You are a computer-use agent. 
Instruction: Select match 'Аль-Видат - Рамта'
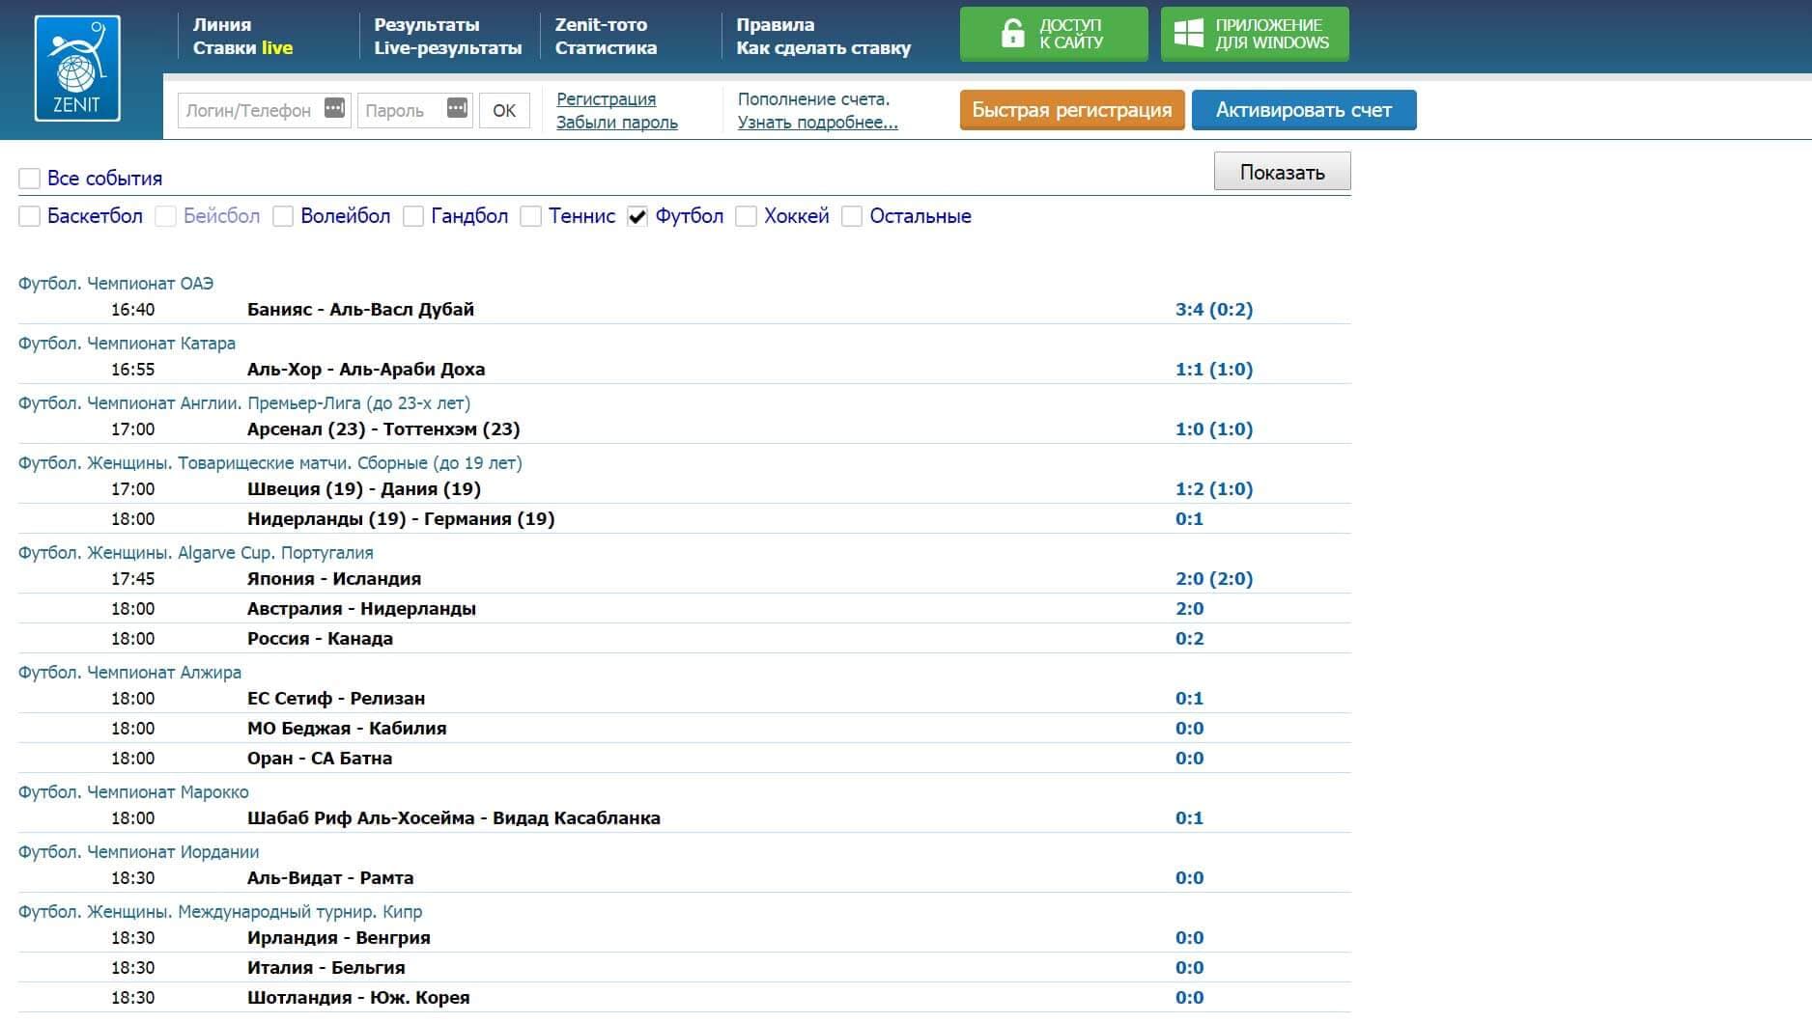pyautogui.click(x=330, y=878)
